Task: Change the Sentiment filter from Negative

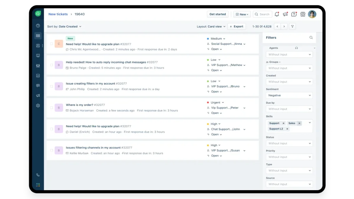Action: [289, 95]
